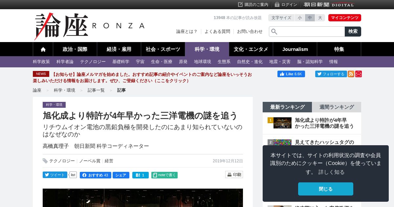
Task: Open the 経営 article tag
Action: 109,161
